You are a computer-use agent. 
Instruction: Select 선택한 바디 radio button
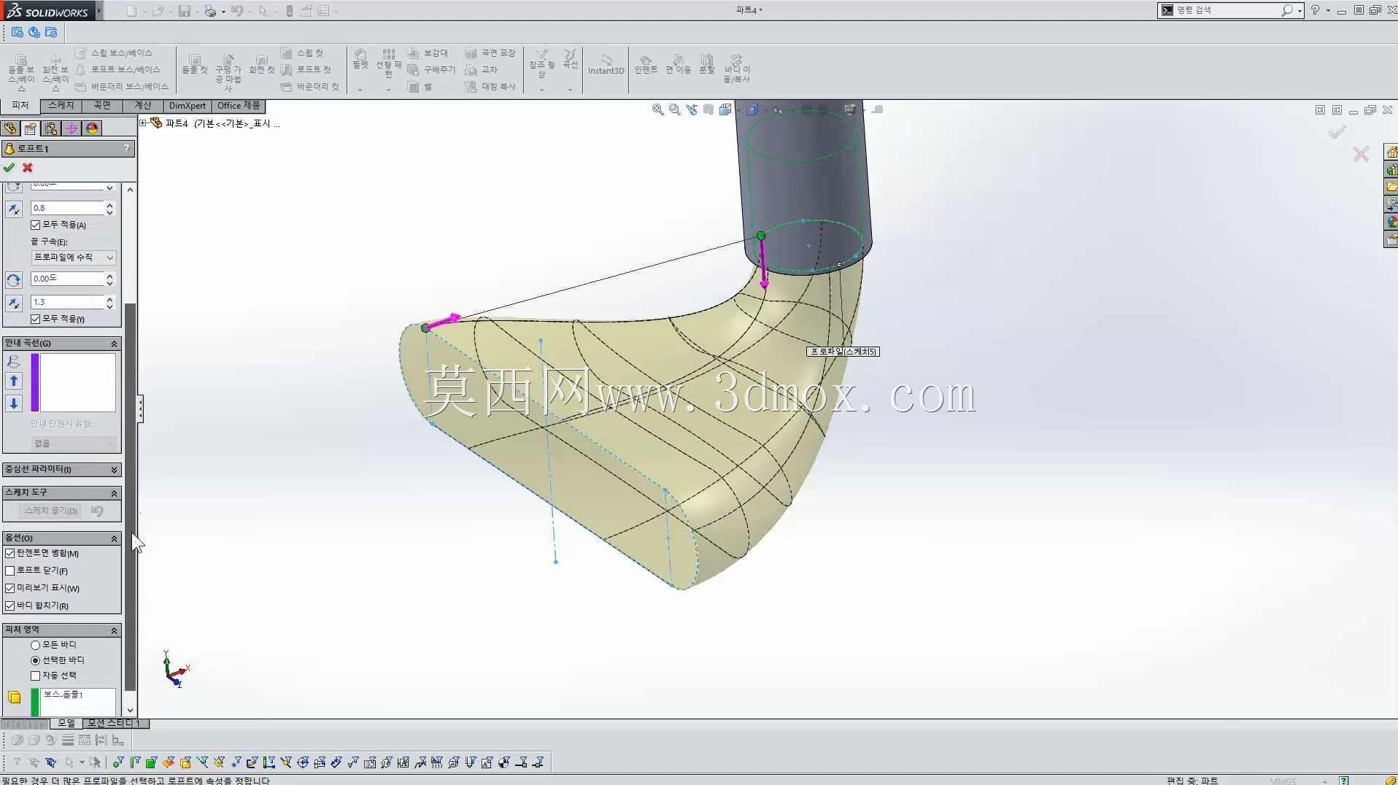35,661
